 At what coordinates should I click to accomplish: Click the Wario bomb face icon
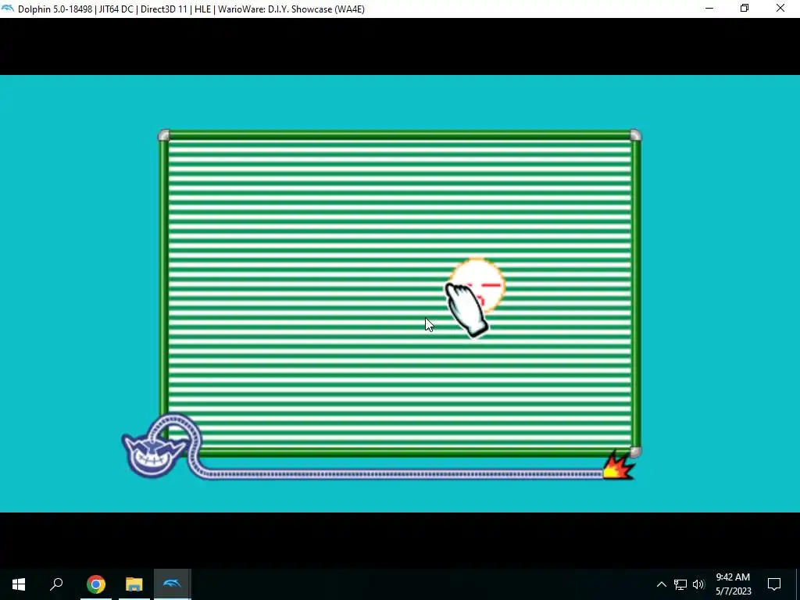tap(151, 454)
